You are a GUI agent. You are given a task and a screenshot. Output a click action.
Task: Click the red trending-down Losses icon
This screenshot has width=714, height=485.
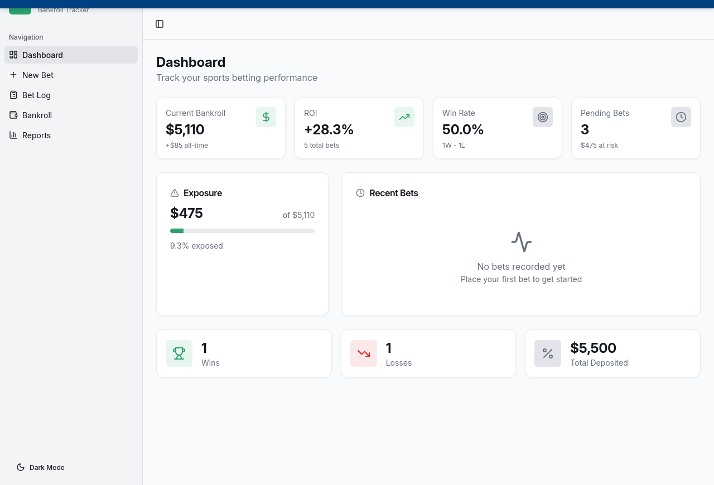pos(364,353)
